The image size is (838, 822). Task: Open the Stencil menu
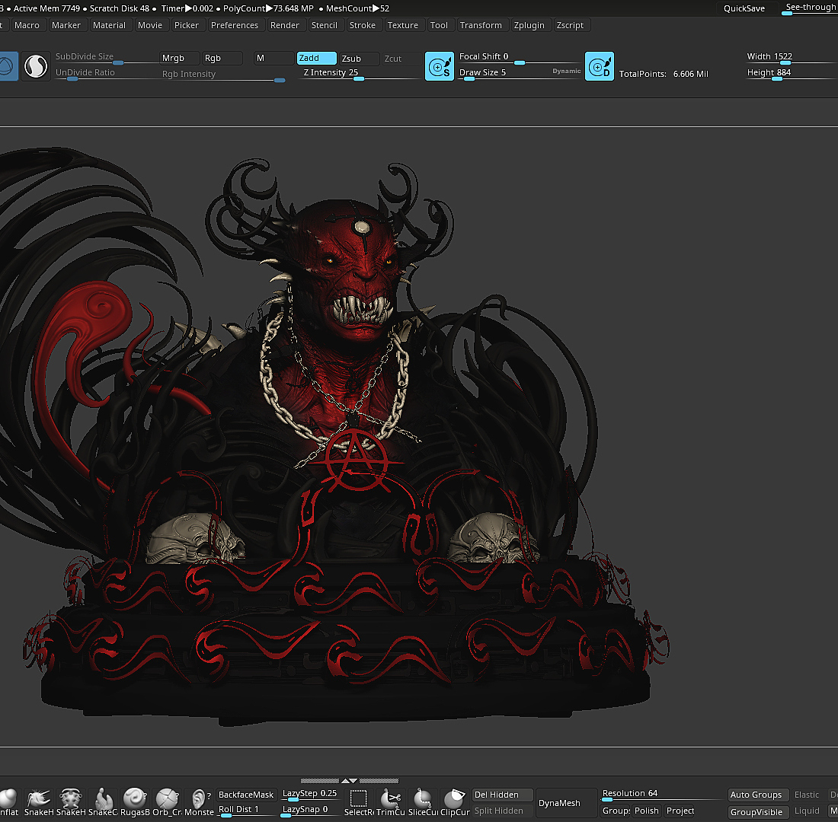click(x=325, y=25)
